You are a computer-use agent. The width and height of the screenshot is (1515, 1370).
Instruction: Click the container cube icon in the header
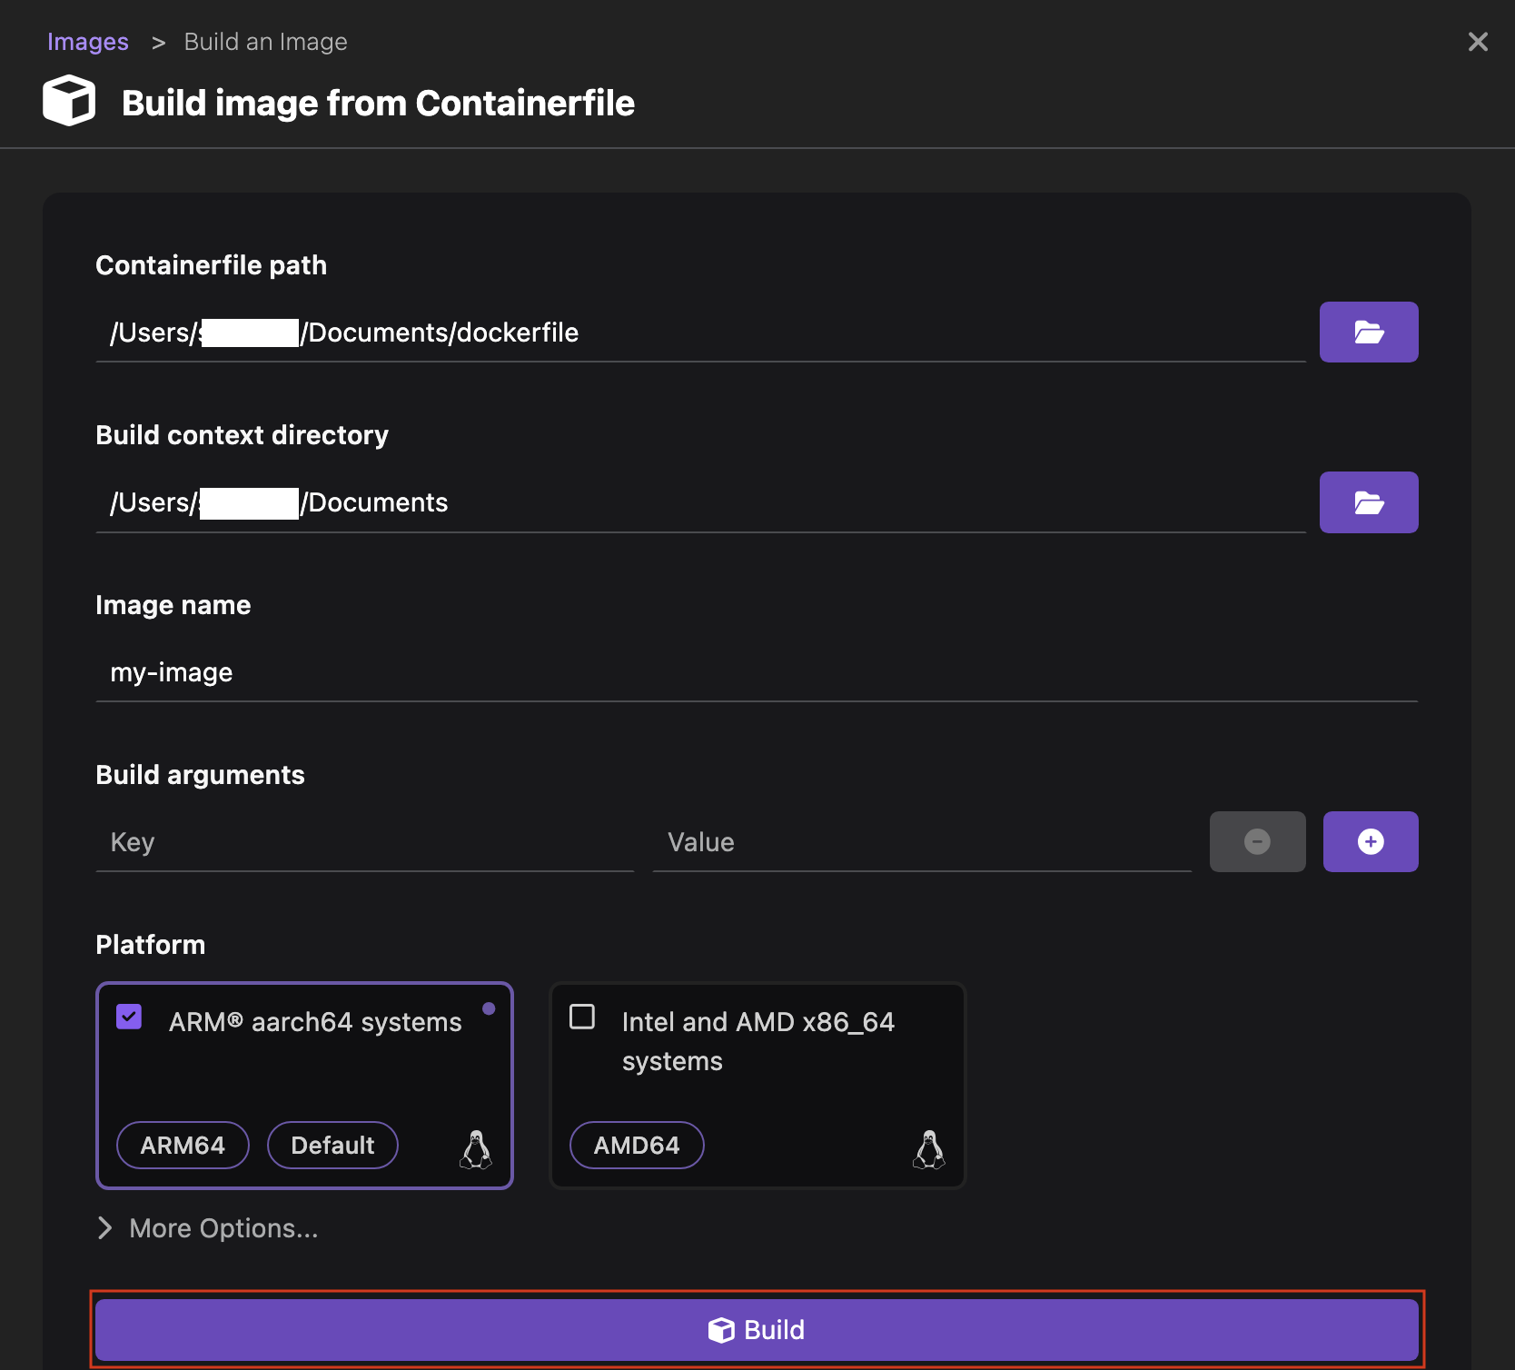[68, 101]
